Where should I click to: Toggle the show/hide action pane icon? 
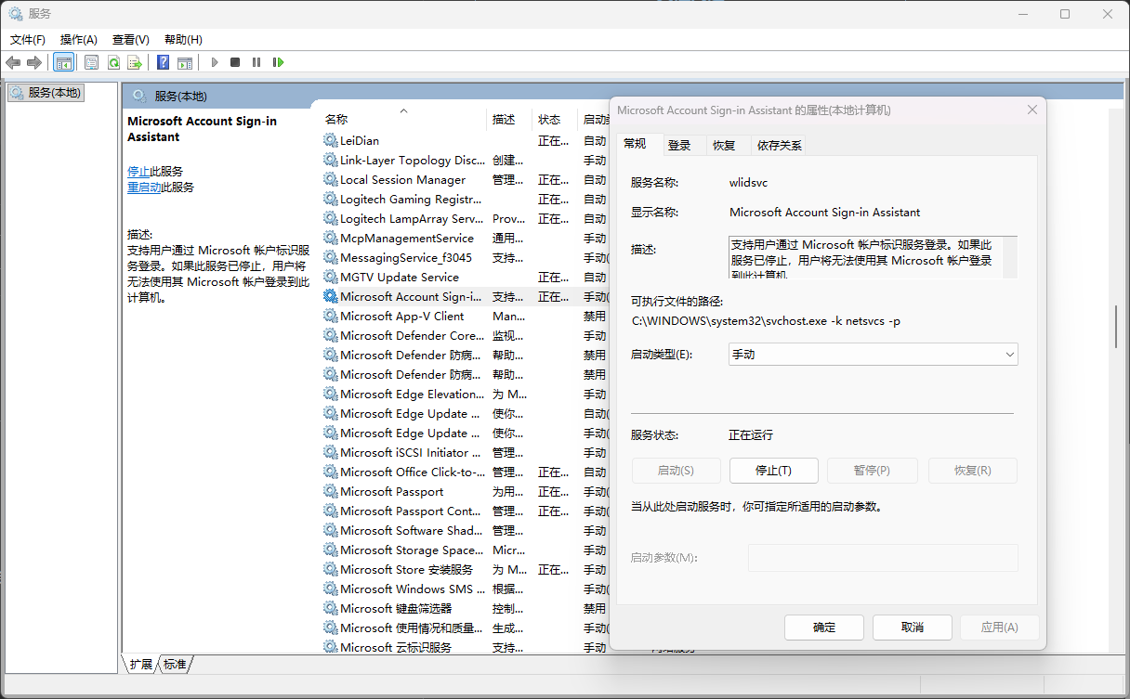pyautogui.click(x=185, y=62)
